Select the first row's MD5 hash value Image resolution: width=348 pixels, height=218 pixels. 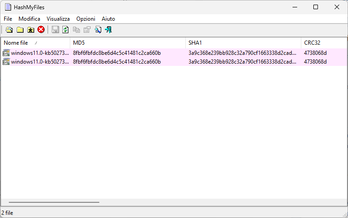tap(117, 53)
